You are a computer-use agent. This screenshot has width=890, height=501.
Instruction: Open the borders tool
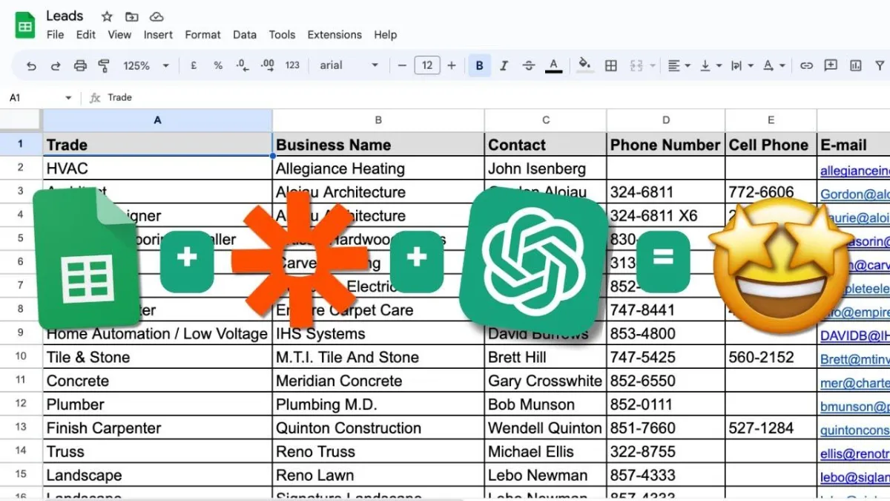click(611, 65)
